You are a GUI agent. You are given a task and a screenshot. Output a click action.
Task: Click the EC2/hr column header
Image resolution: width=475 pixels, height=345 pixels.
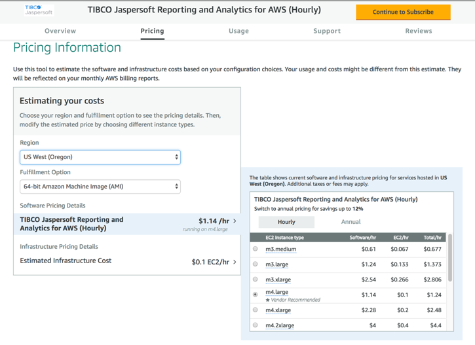(x=401, y=238)
